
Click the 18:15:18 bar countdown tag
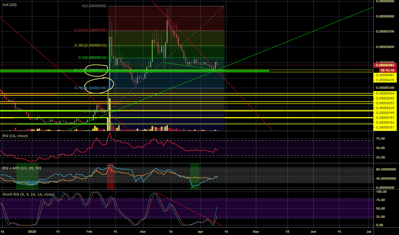pyautogui.click(x=388, y=70)
